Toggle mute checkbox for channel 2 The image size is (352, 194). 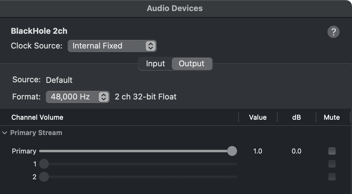coord(332,177)
